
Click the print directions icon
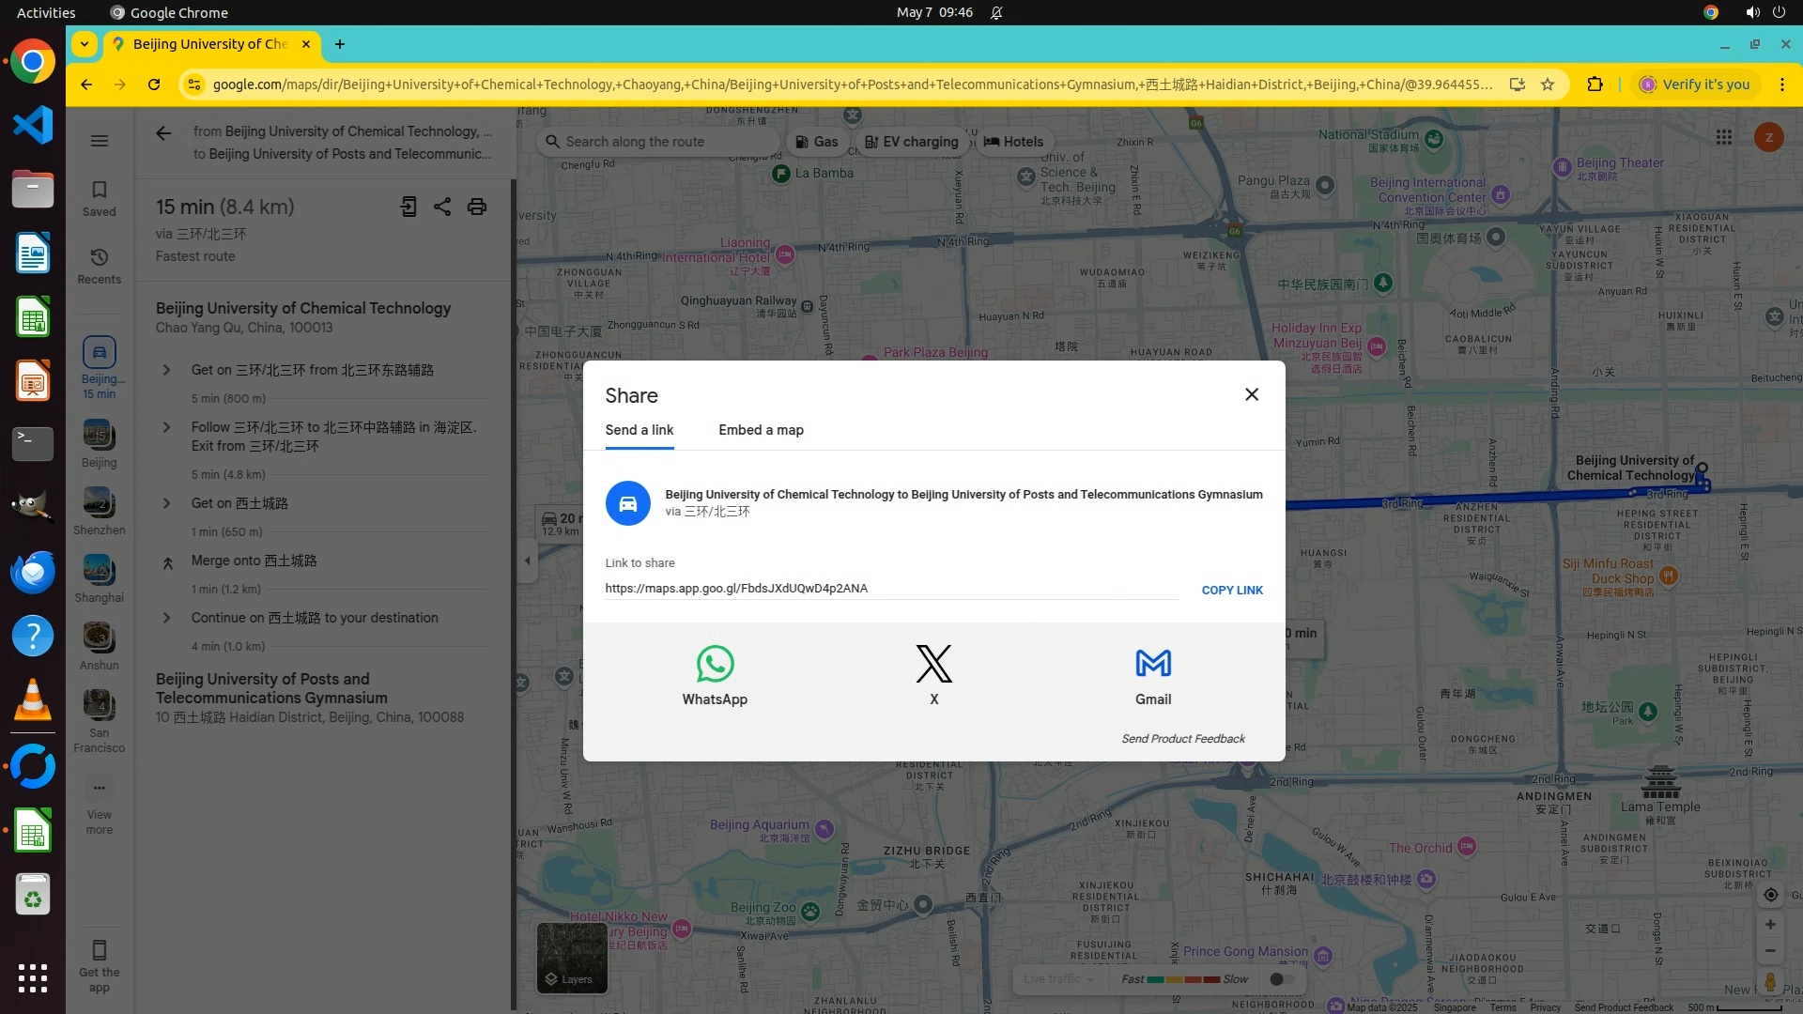pos(477,207)
